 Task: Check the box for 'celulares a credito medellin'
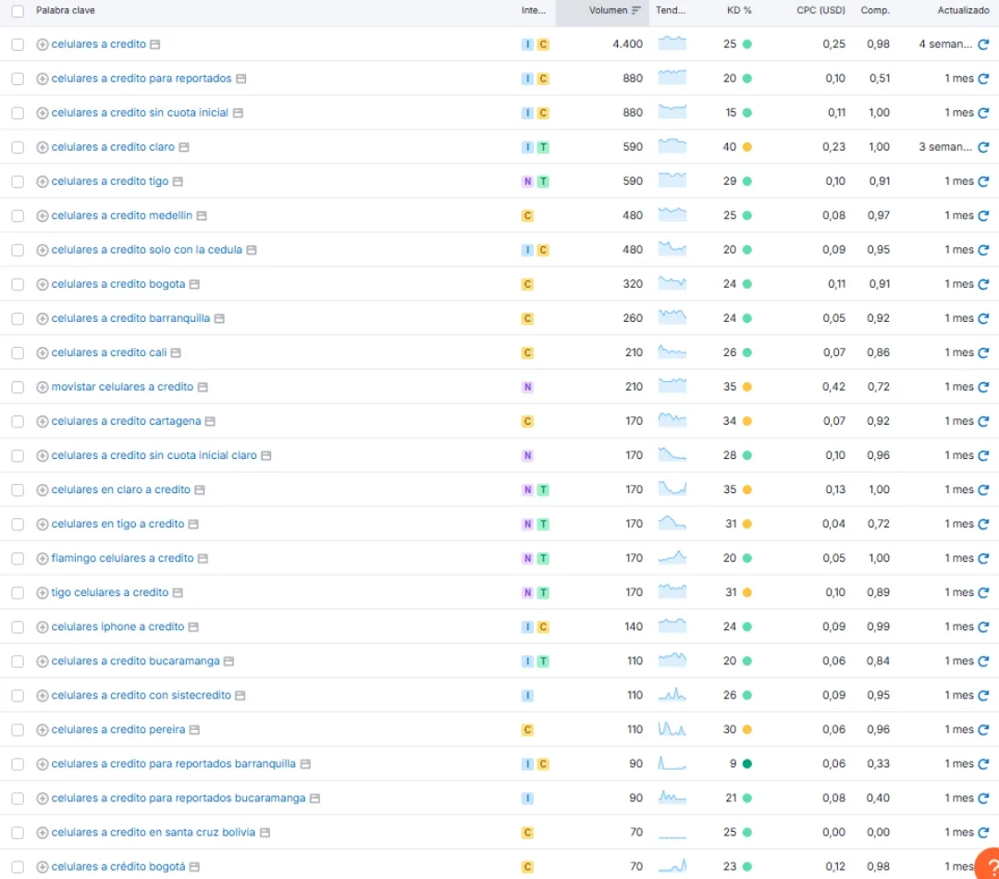pos(18,216)
